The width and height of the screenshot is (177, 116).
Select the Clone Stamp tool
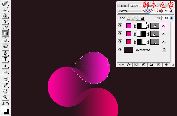click(x=6, y=15)
